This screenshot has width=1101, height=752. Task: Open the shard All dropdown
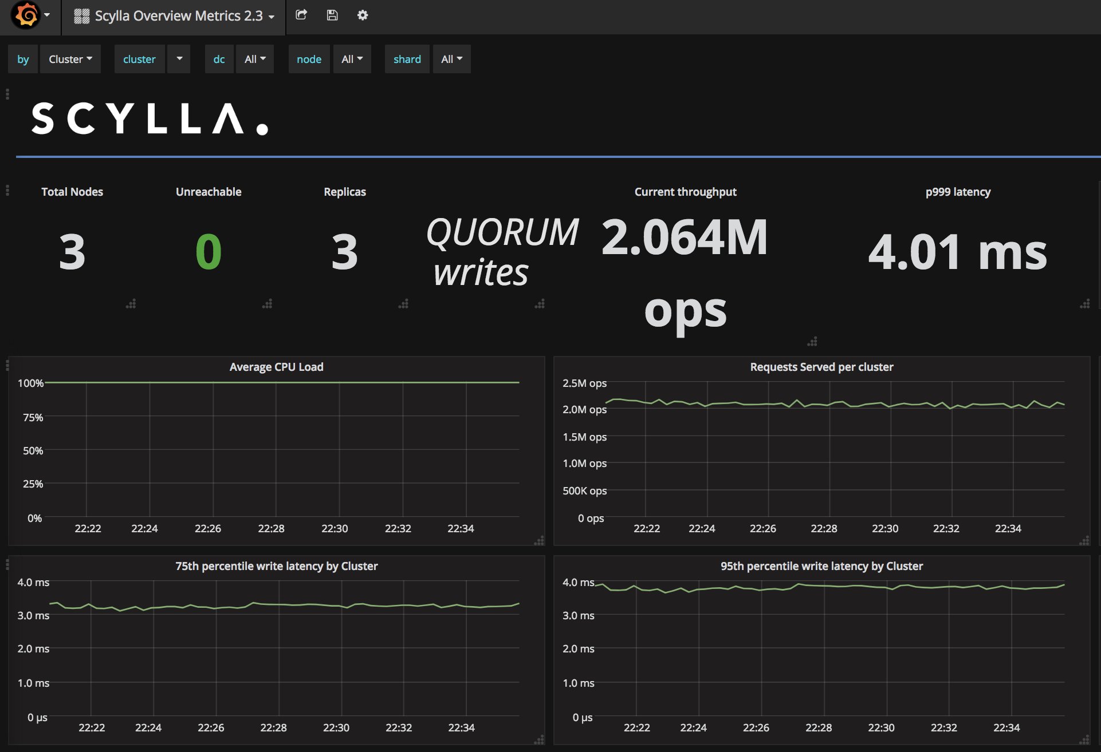451,59
